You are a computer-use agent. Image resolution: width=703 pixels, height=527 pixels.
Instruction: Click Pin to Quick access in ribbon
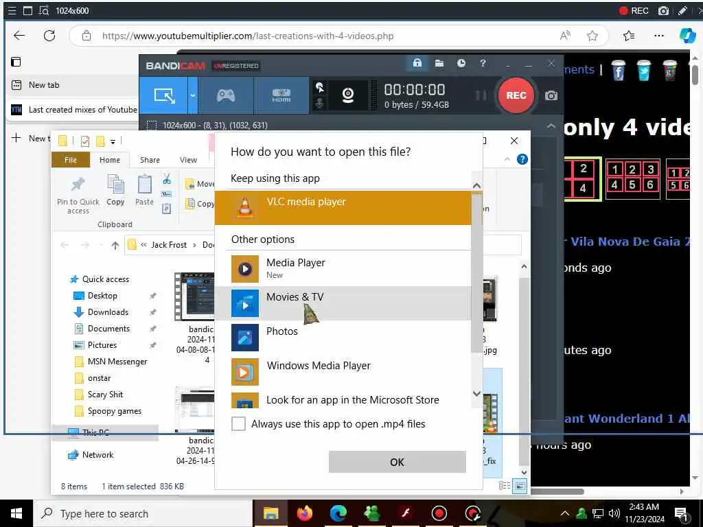point(78,196)
